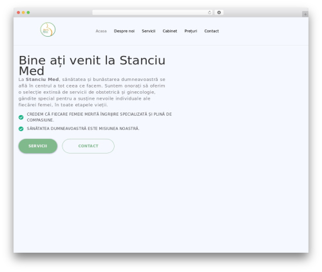Minimize the window with yellow button
This screenshot has width=322, height=272.
23,12
